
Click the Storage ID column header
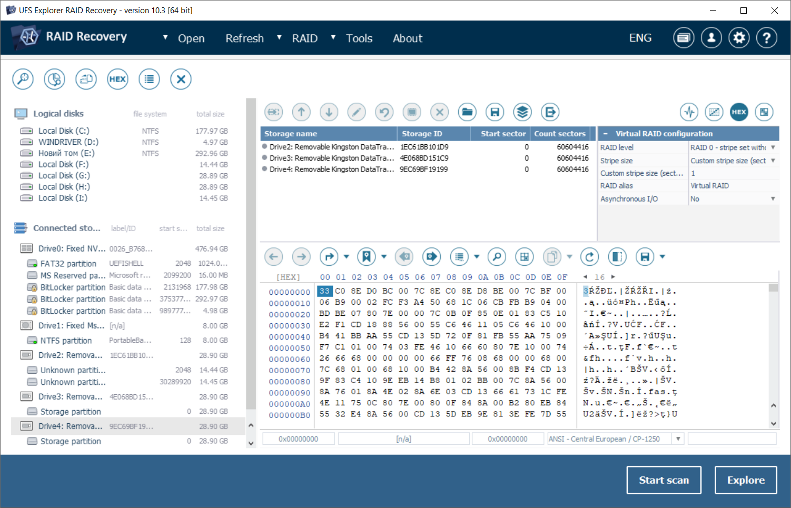433,134
